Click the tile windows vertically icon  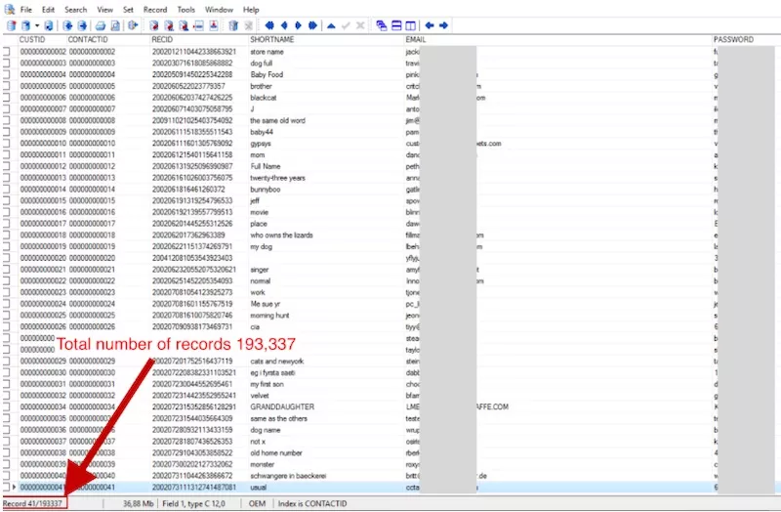pyautogui.click(x=410, y=25)
